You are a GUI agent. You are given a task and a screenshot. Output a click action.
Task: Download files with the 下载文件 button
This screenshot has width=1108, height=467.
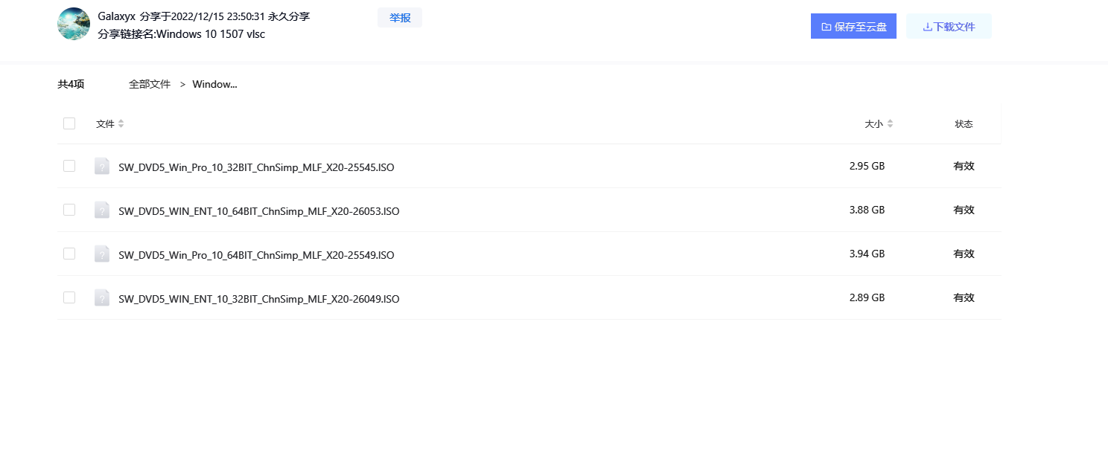click(x=949, y=25)
